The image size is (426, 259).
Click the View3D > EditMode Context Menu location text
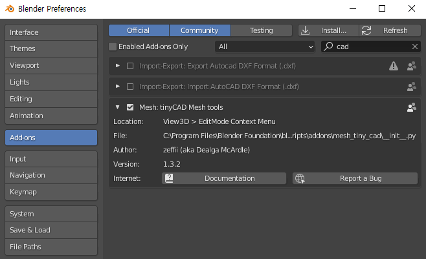[x=219, y=121]
